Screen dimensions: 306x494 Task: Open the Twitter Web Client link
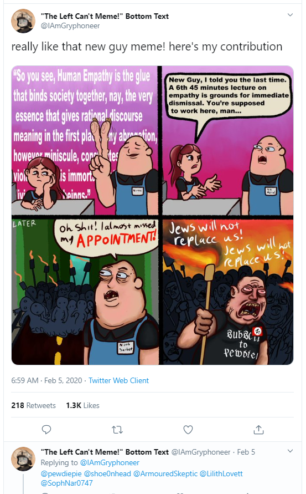118,380
